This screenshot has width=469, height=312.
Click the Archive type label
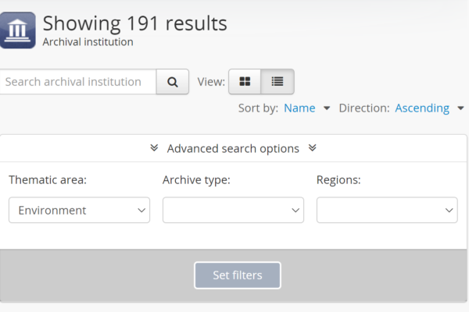[196, 180]
